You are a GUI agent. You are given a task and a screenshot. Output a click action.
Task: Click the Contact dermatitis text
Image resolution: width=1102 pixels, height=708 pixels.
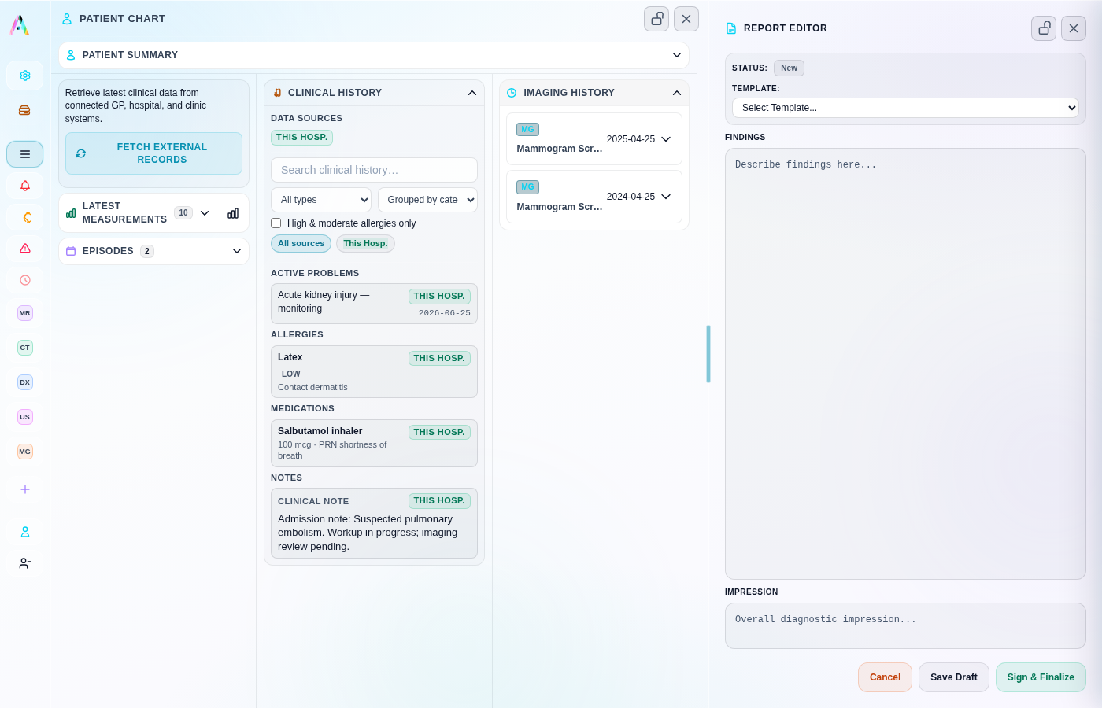pyautogui.click(x=312, y=387)
